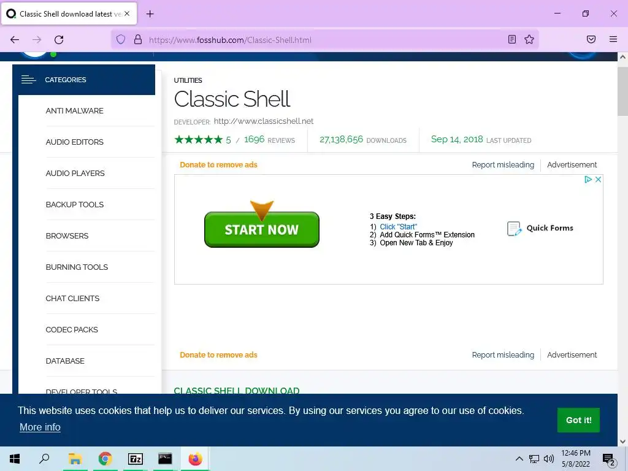Open the Audio Players category

[x=75, y=174]
